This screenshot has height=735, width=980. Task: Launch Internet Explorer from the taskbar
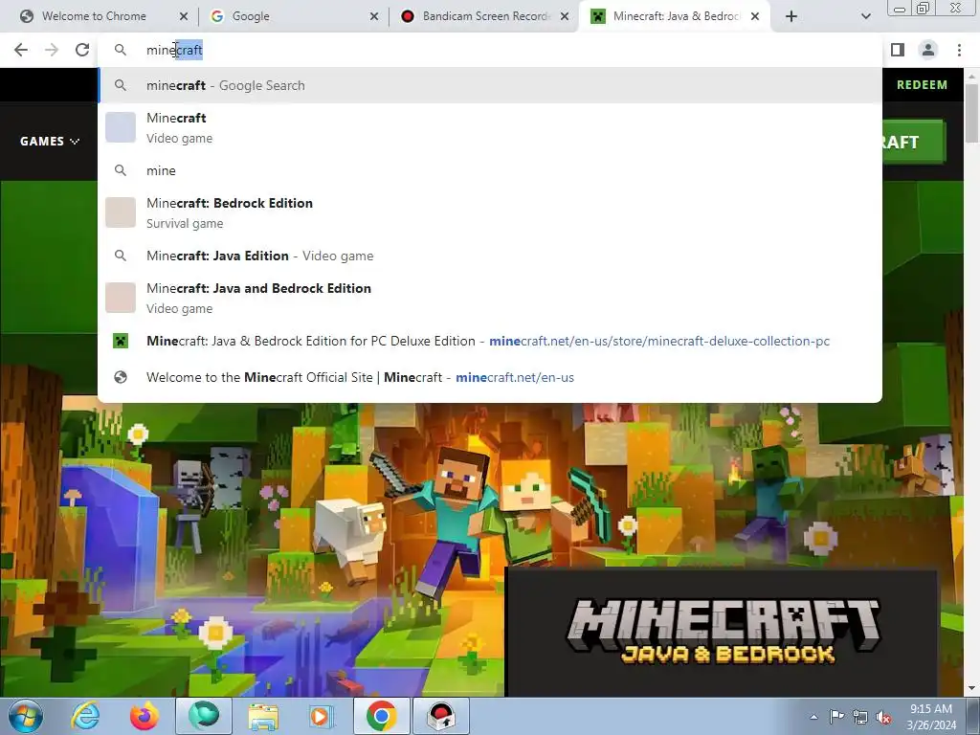(85, 716)
